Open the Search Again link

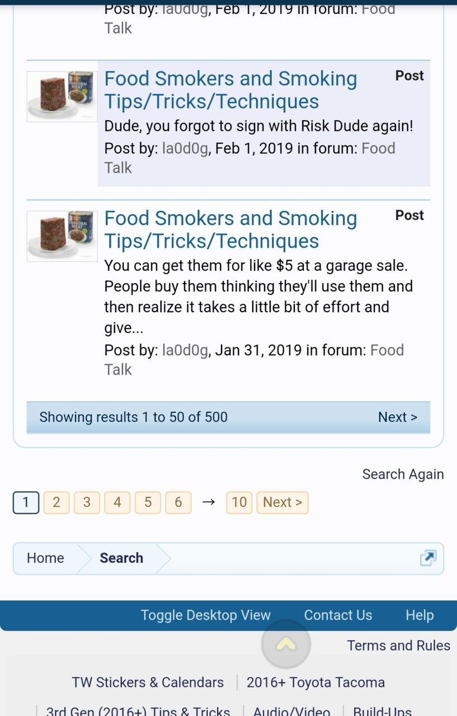[403, 474]
